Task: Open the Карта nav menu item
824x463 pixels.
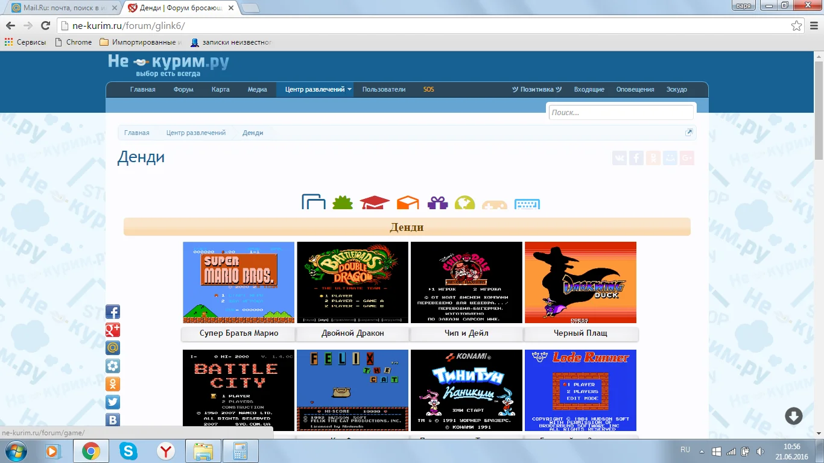Action: pos(221,89)
